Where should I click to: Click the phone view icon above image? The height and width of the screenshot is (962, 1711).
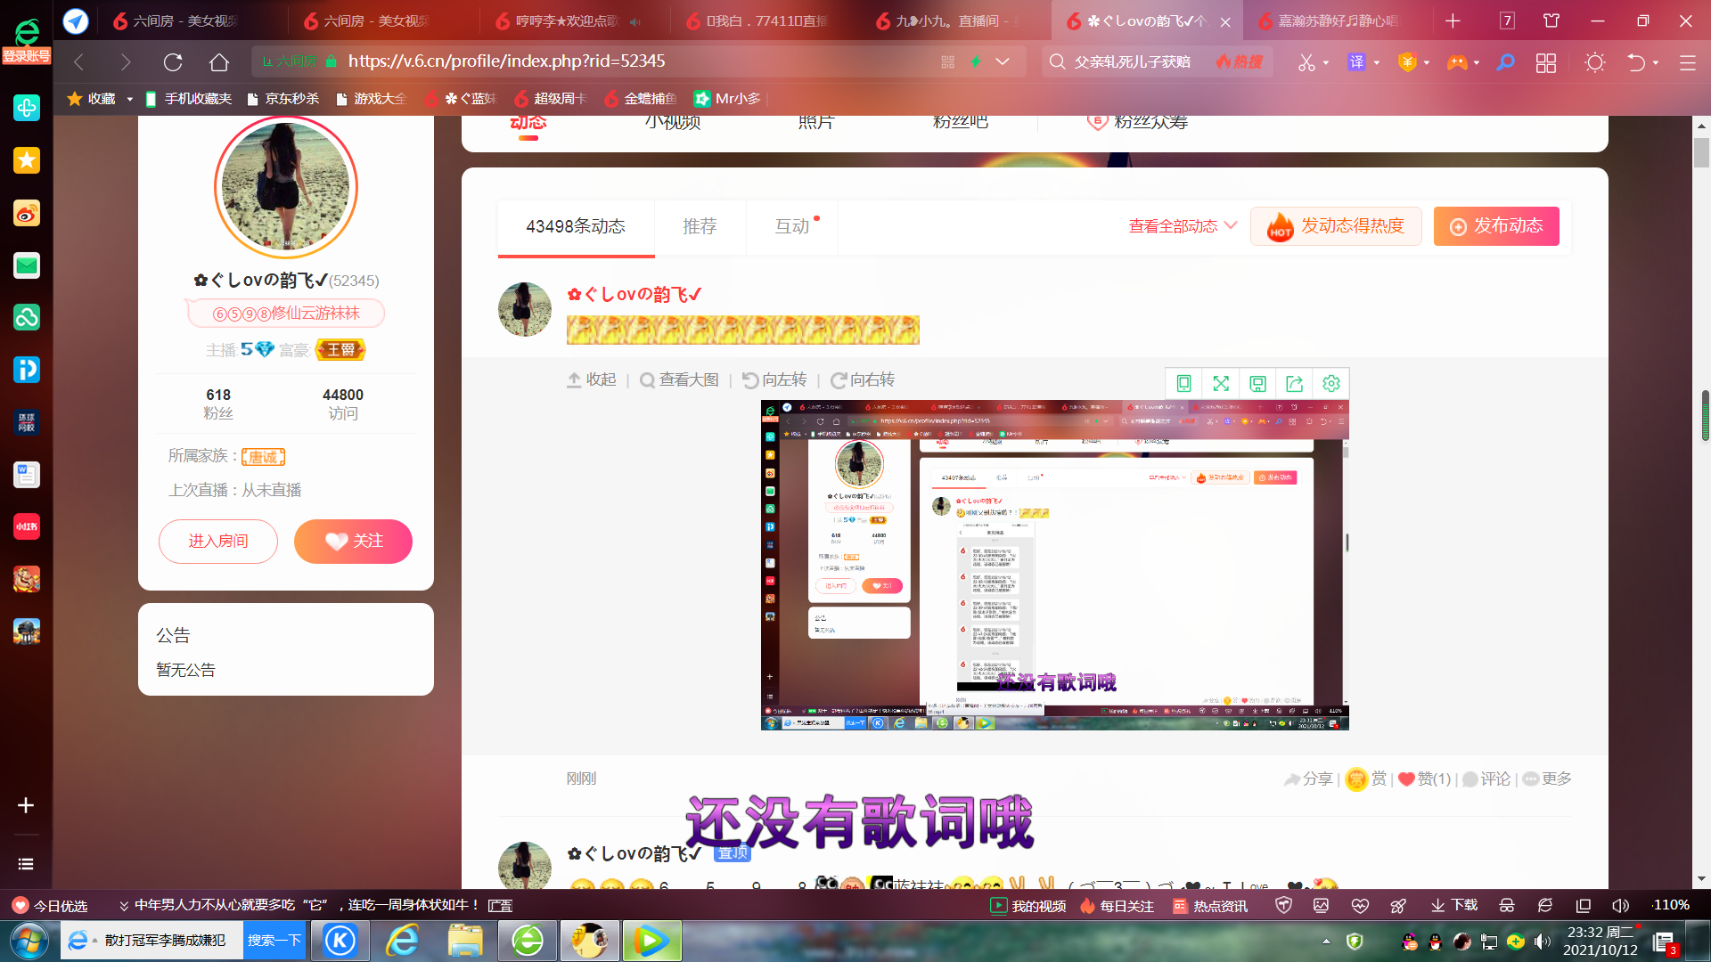tap(1183, 383)
